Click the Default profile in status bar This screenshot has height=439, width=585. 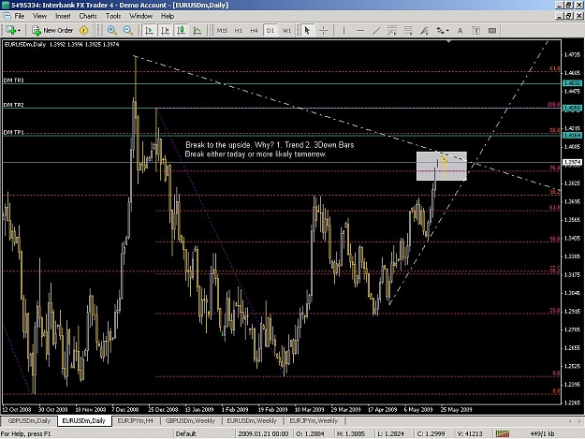(x=186, y=433)
